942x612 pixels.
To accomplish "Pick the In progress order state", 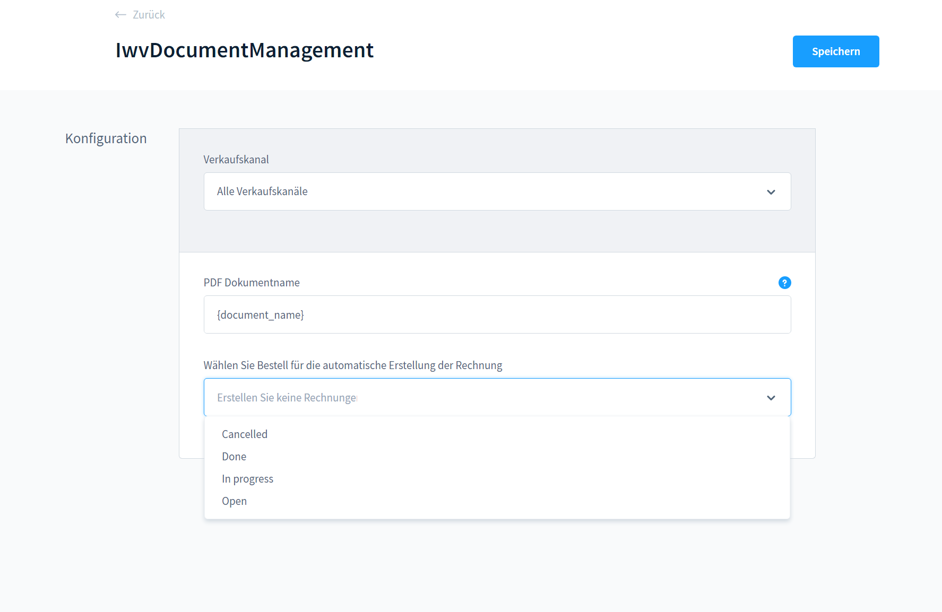I will click(x=247, y=479).
